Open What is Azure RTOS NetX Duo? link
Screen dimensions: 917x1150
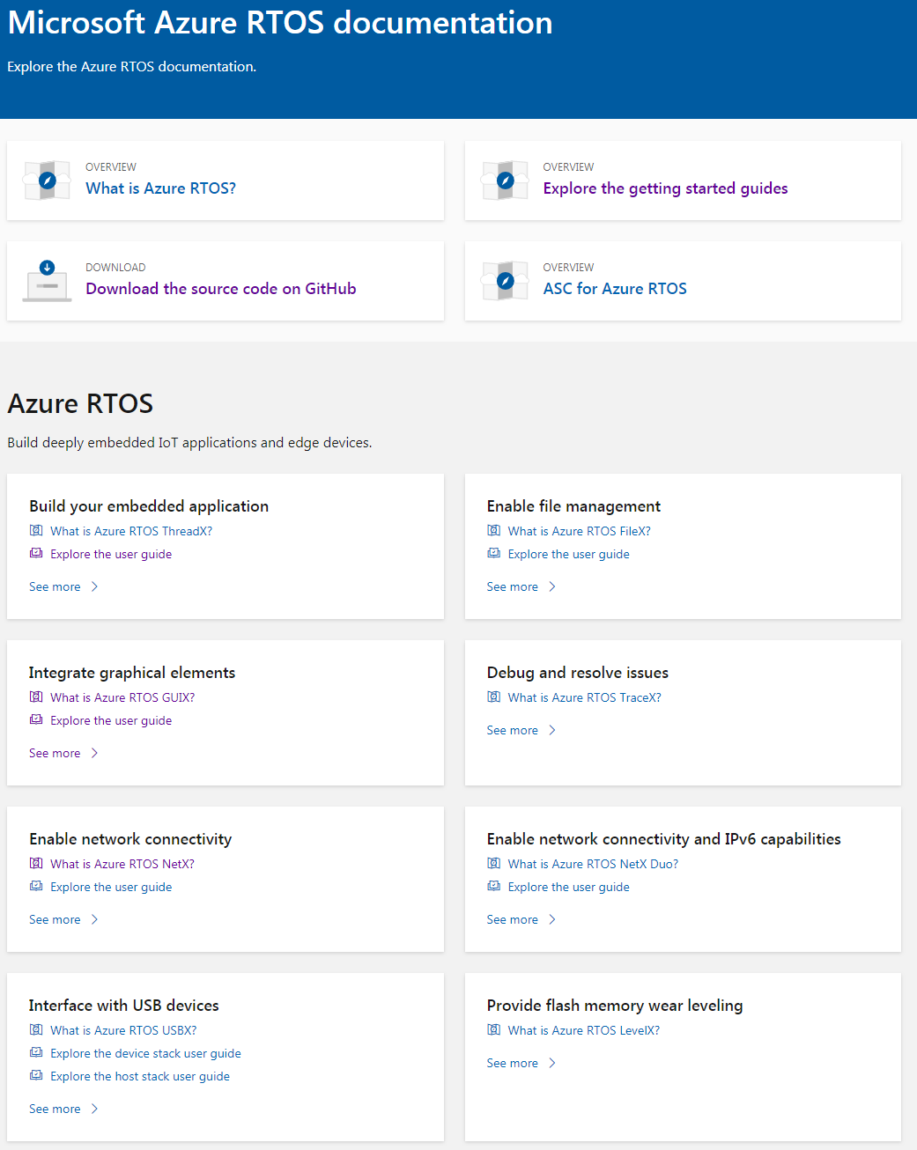(x=594, y=864)
